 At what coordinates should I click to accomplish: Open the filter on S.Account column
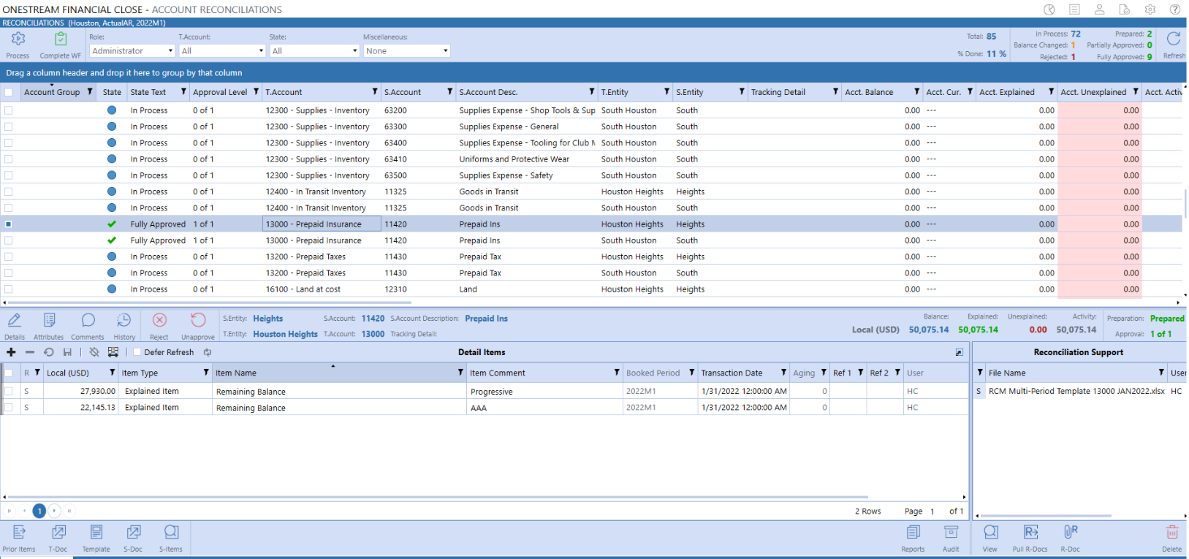(450, 92)
